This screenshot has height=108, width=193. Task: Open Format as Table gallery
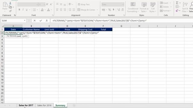144,7
